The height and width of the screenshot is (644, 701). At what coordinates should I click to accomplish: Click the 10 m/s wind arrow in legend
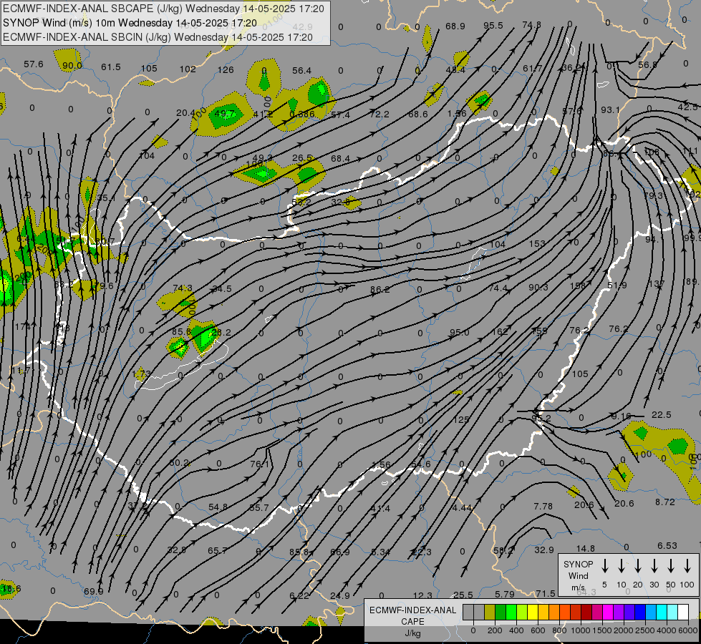coord(622,565)
